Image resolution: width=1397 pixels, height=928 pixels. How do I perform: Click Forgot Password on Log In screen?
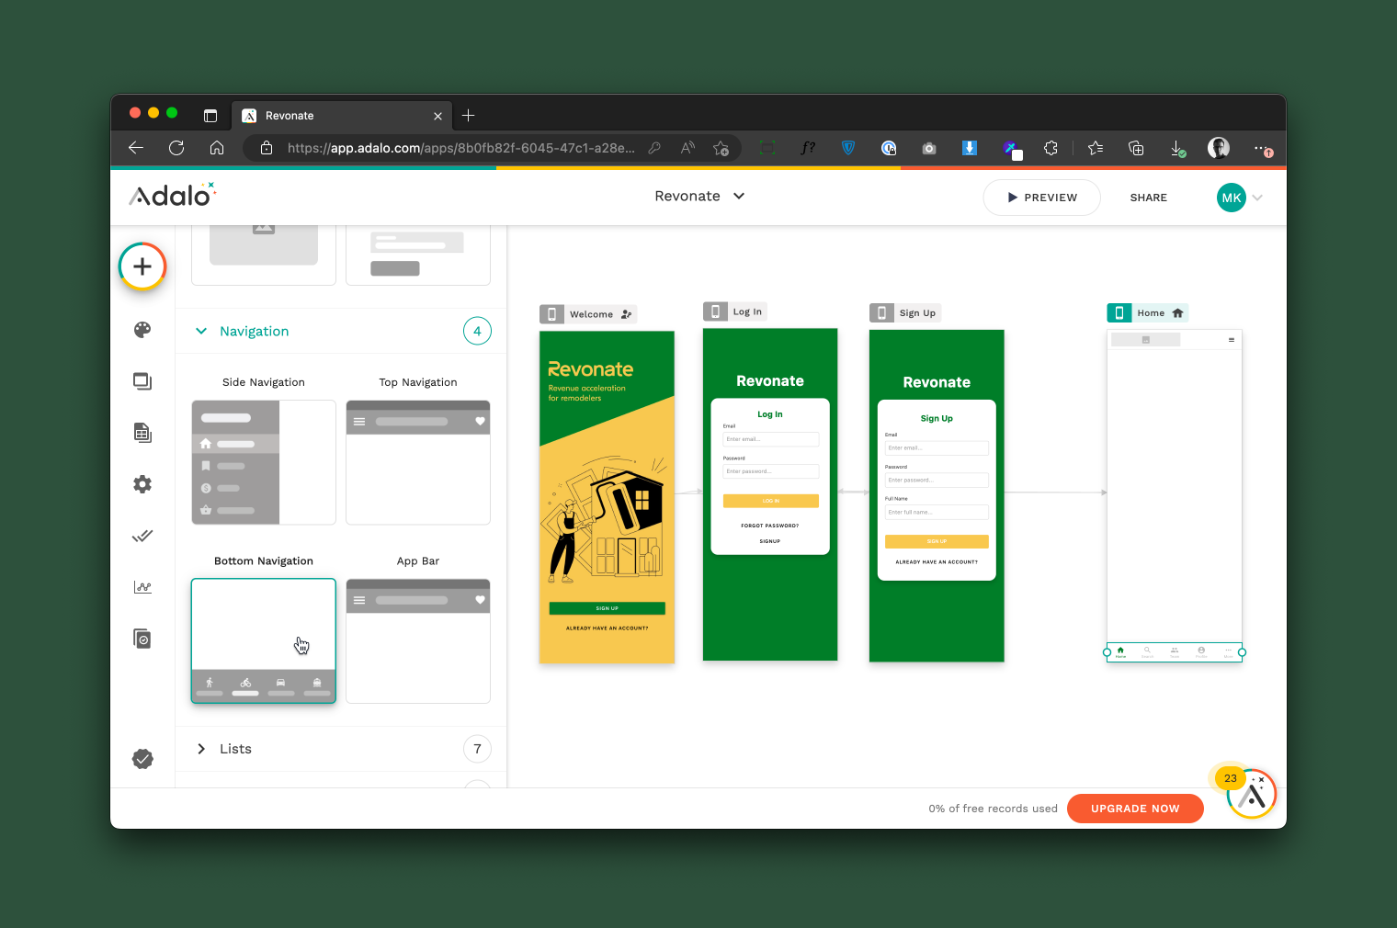click(770, 526)
